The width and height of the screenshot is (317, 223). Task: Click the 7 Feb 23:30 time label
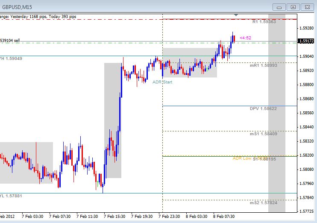(x=169, y=216)
